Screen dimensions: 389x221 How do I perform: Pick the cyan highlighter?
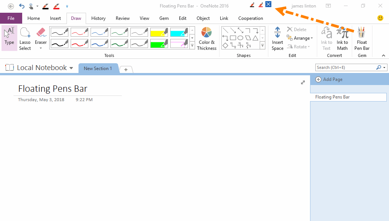179,32
